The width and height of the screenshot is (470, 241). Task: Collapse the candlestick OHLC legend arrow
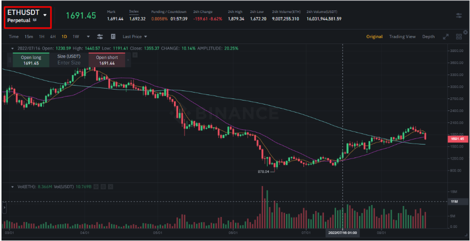pyautogui.click(x=12, y=48)
